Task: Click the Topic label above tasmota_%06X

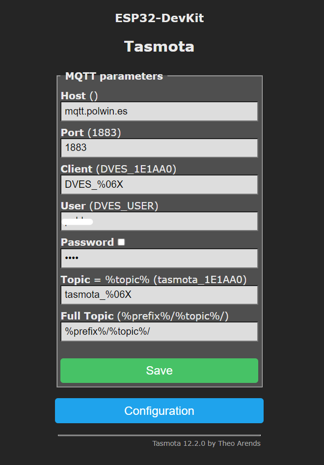Action: click(75, 280)
